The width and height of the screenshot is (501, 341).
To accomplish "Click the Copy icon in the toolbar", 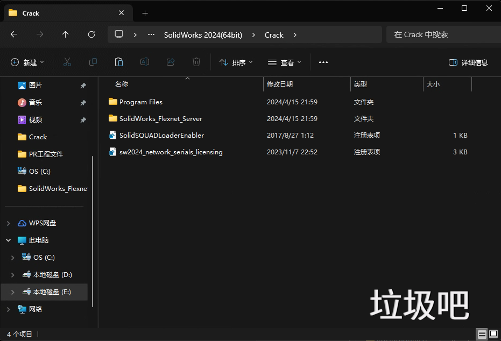I will tap(93, 62).
